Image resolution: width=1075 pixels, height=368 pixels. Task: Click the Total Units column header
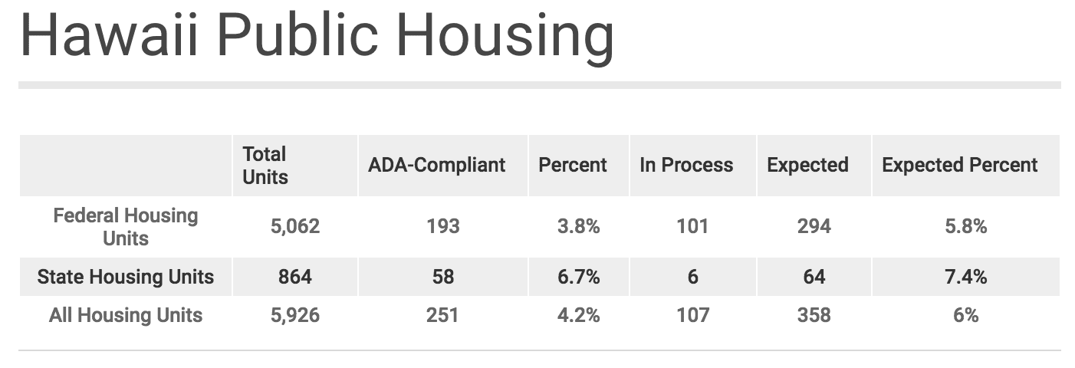click(265, 166)
